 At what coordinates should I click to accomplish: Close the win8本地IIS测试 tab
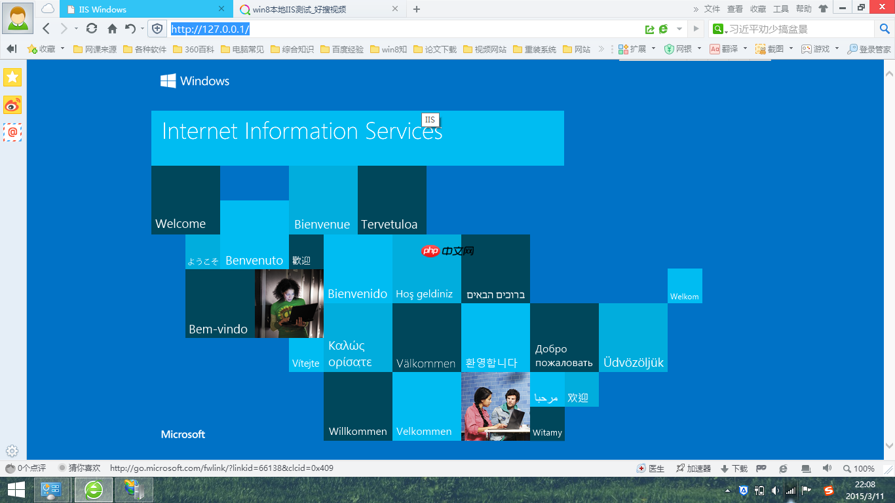point(395,9)
